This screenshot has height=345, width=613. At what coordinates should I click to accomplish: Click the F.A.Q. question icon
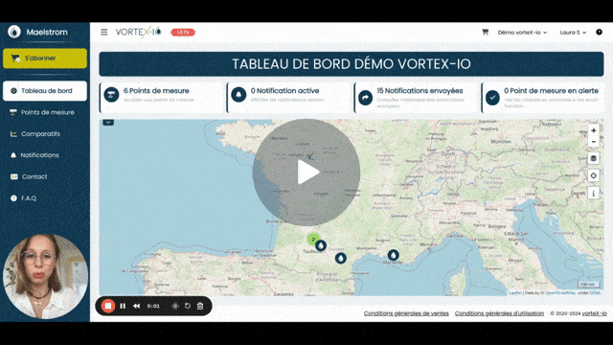[x=13, y=198]
